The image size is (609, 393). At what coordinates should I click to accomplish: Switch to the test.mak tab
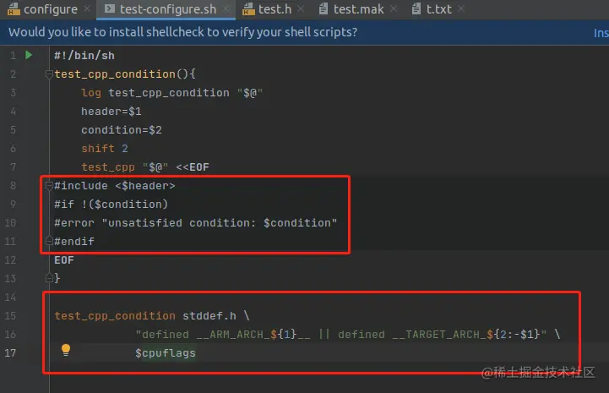click(x=358, y=9)
